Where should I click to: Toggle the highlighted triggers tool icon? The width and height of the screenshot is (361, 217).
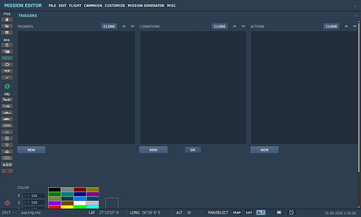click(7, 58)
